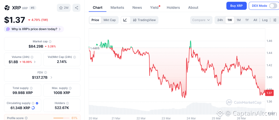Open the Compare dropdown
This screenshot has width=279, height=120.
[201, 20]
